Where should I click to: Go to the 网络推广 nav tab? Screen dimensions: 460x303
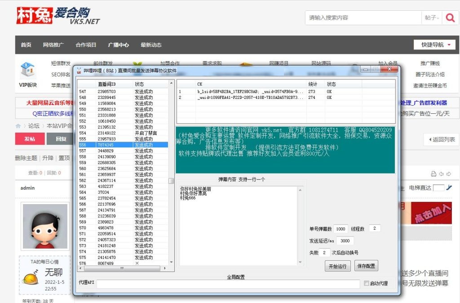click(53, 45)
